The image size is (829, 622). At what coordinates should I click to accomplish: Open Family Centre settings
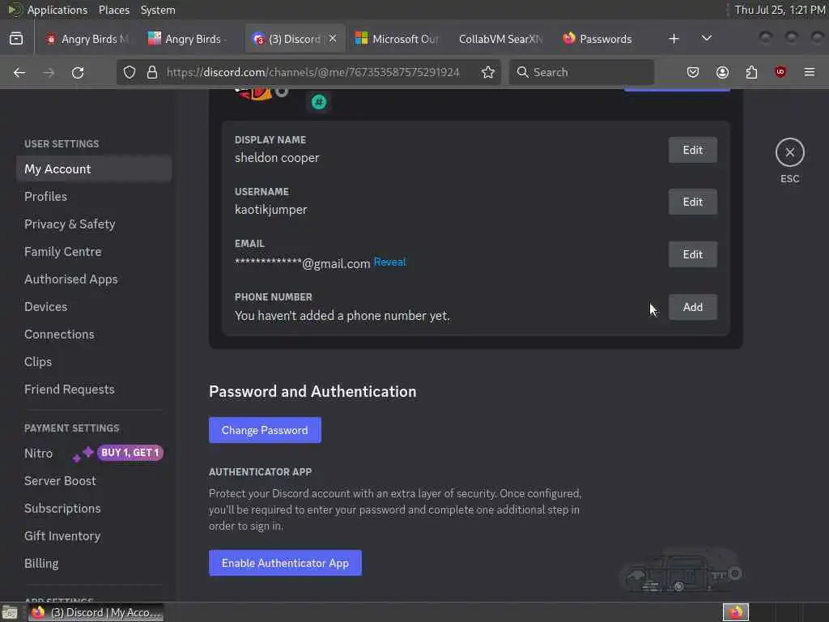94,251
